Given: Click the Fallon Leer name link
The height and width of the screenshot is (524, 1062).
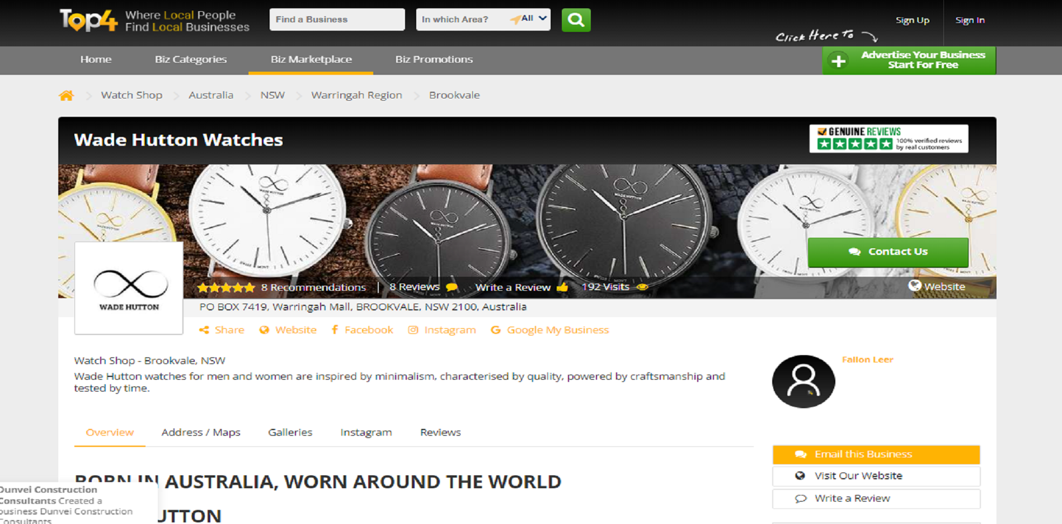Looking at the screenshot, I should [867, 360].
